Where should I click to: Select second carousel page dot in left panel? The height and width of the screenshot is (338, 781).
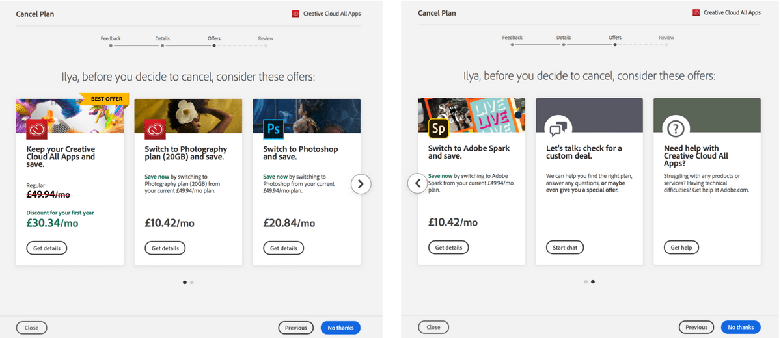point(192,282)
